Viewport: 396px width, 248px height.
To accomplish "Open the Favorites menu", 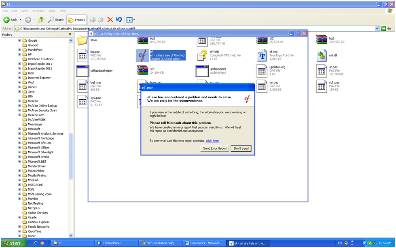I will click(38, 11).
